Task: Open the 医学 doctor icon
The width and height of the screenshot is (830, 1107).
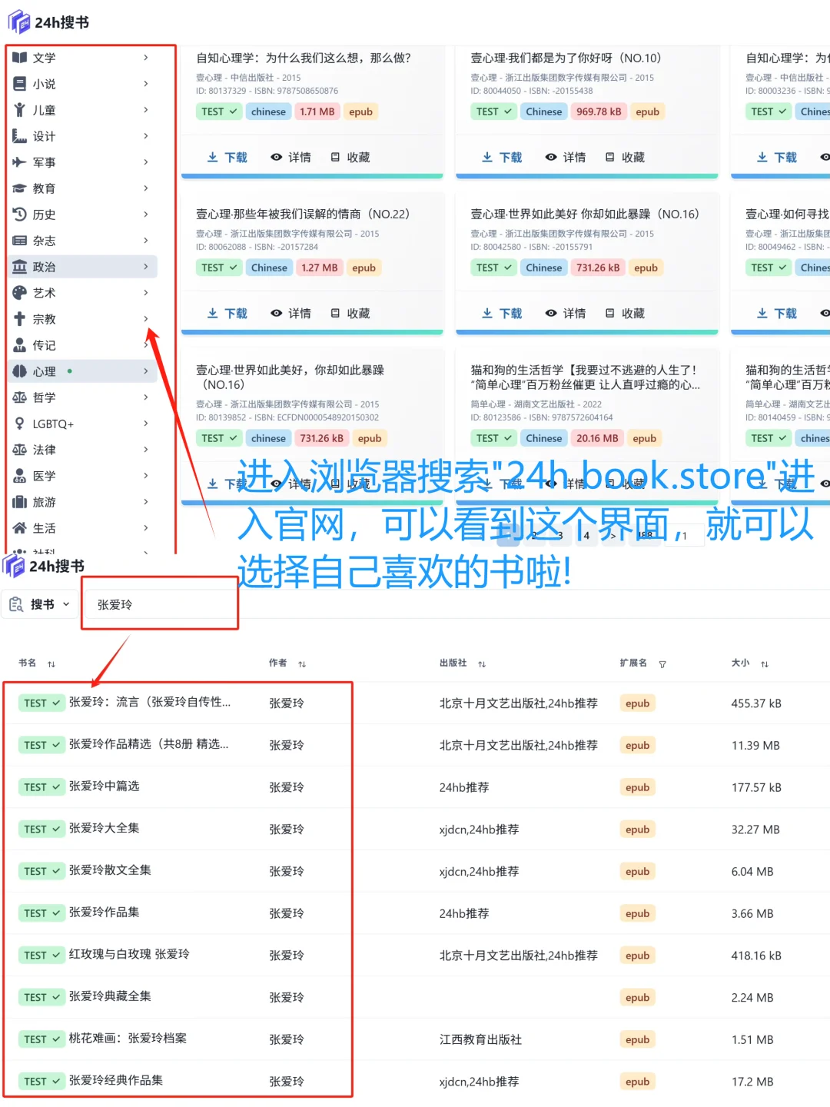Action: tap(20, 476)
